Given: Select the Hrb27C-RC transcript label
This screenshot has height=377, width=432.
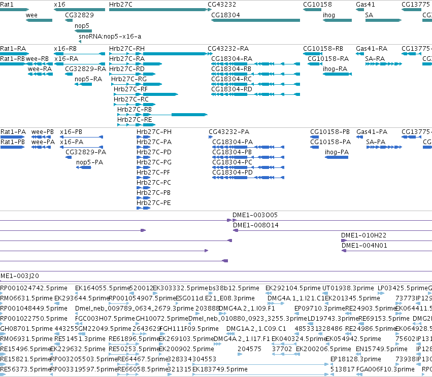Looking at the screenshot, I should click(131, 99).
